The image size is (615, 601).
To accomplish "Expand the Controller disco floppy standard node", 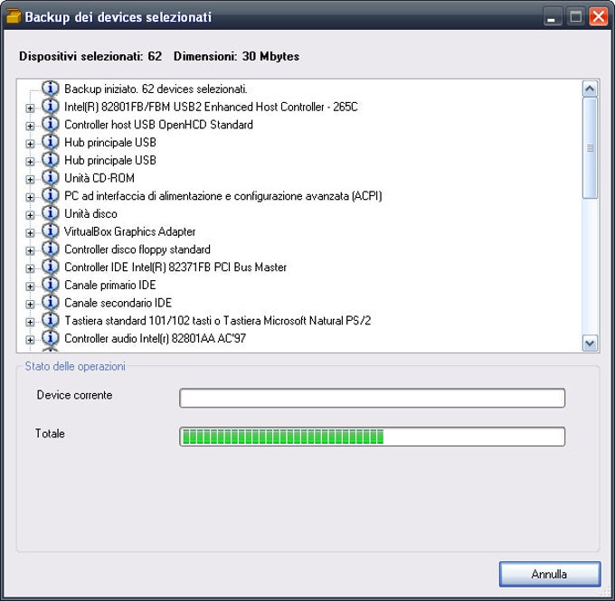I will (30, 250).
